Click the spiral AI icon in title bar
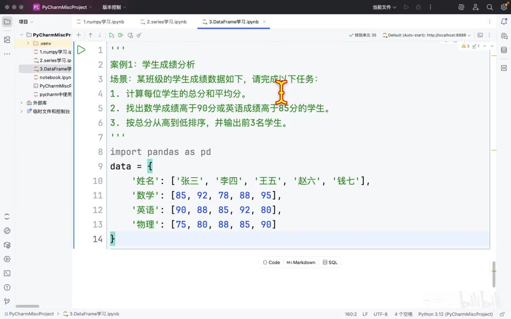This screenshot has height=319, width=511. point(461,7)
